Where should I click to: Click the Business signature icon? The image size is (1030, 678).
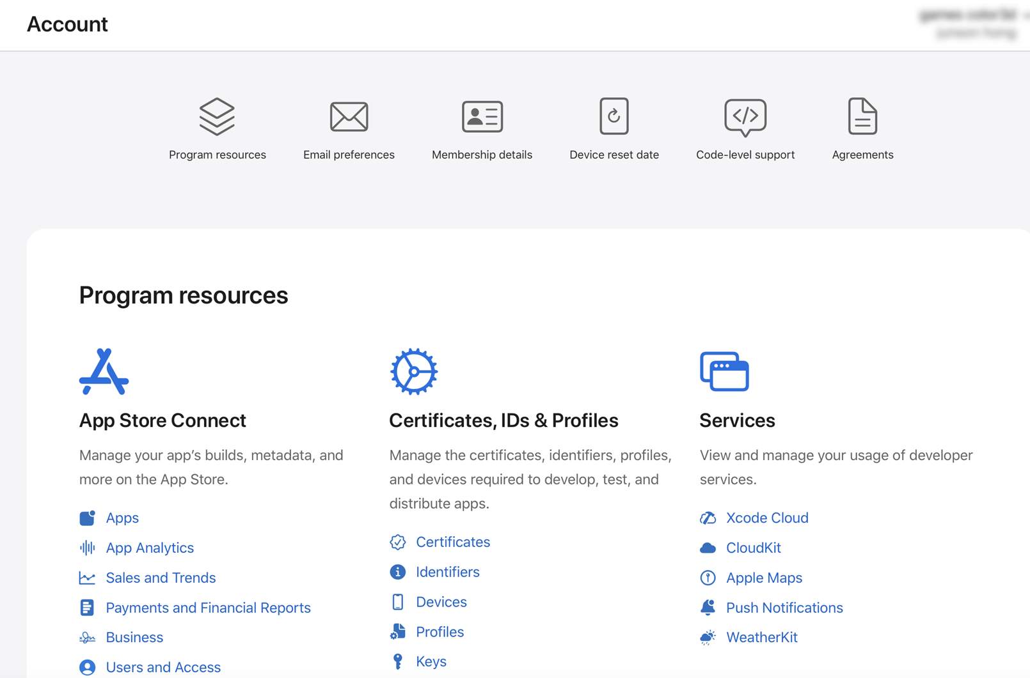pyautogui.click(x=88, y=638)
